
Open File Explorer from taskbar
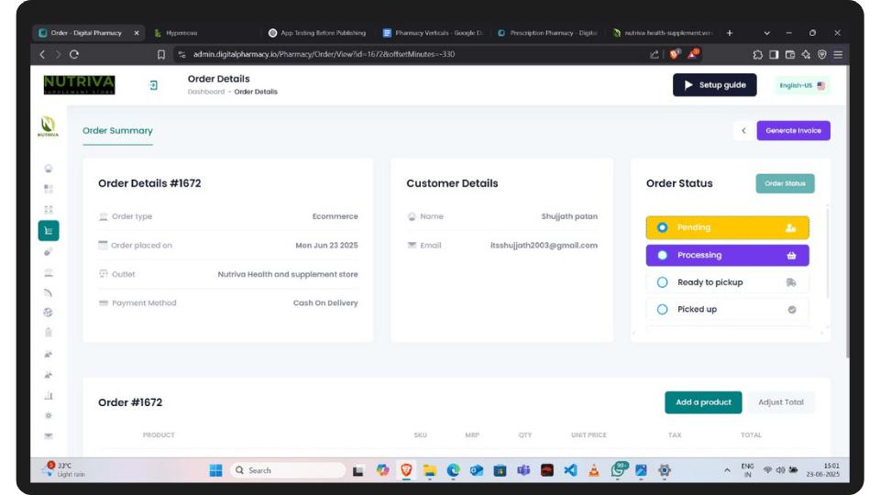pyautogui.click(x=430, y=470)
